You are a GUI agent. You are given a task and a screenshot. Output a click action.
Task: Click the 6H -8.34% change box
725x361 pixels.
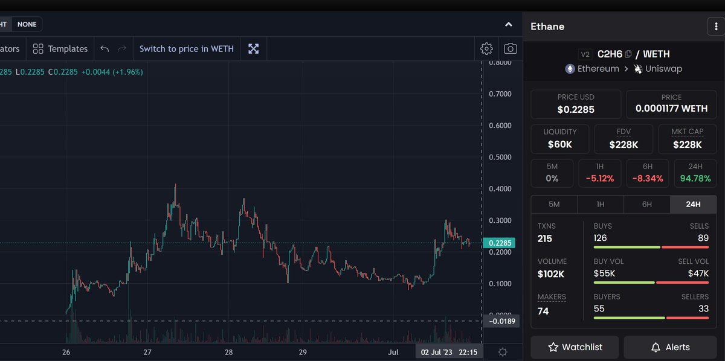point(648,173)
